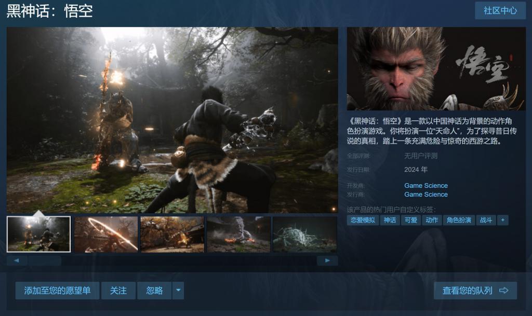Select the 恋爱模拟 tag
Viewport: 532px width, 316px height.
363,220
